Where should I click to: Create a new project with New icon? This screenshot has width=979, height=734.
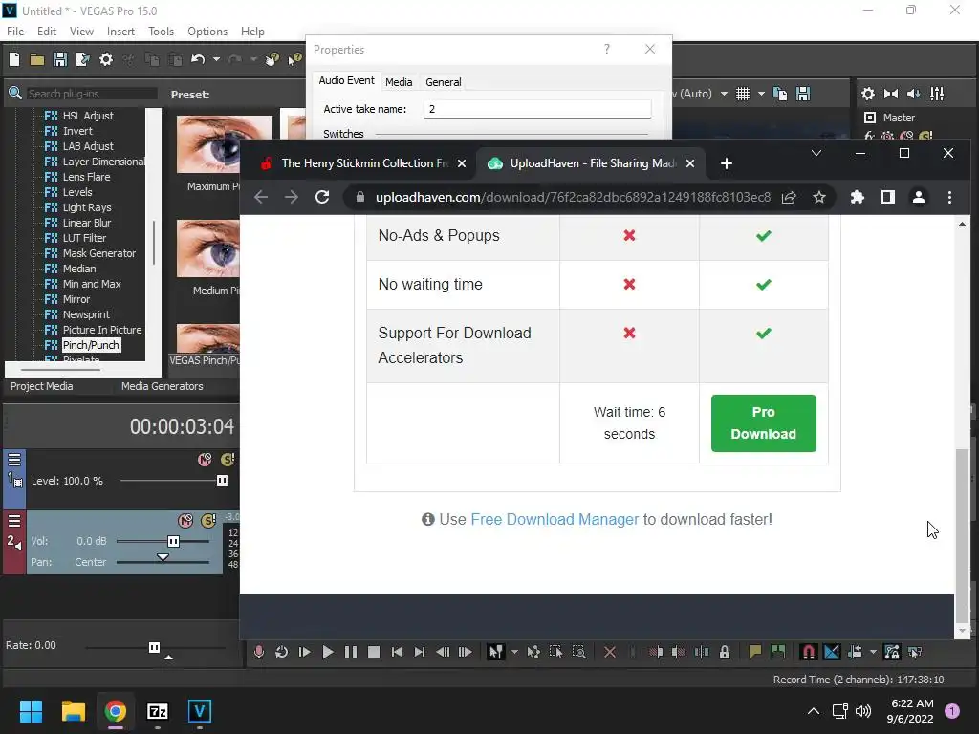click(14, 59)
